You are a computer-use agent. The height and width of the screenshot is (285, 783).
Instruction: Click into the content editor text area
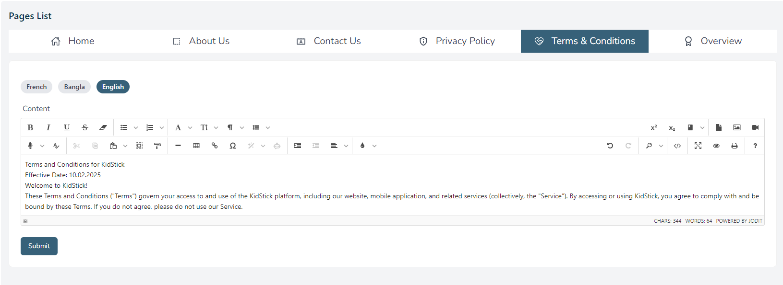[392, 185]
